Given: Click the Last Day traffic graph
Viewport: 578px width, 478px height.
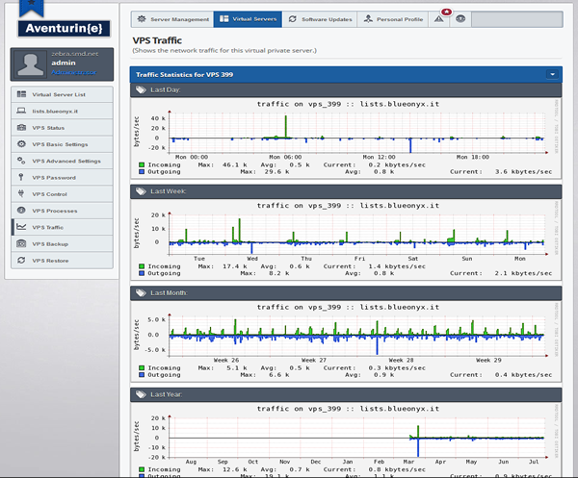Looking at the screenshot, I should click(346, 138).
